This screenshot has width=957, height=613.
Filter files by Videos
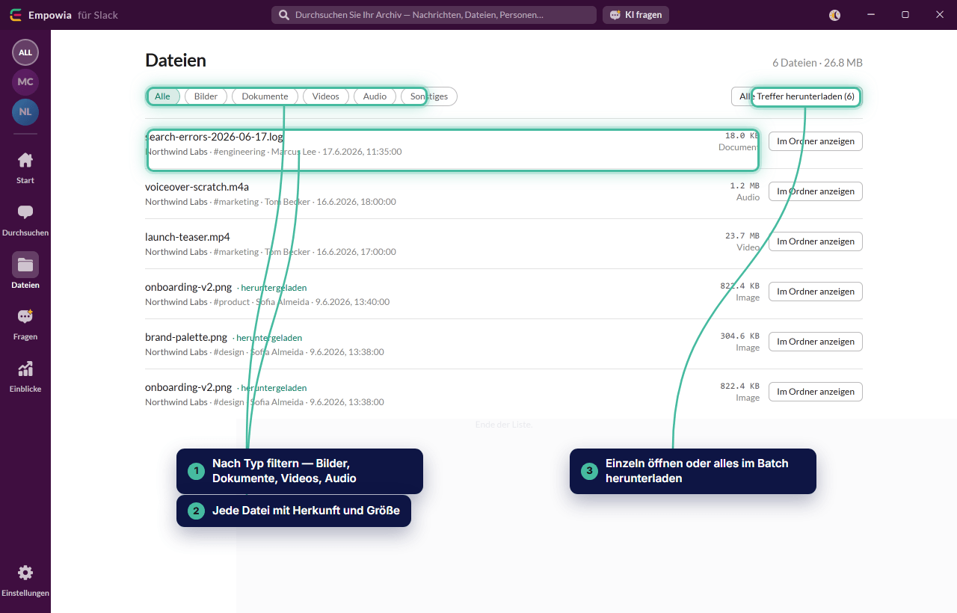click(325, 96)
